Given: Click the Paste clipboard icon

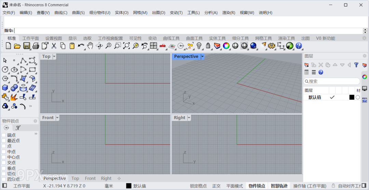Looking at the screenshot, I should tap(72, 46).
